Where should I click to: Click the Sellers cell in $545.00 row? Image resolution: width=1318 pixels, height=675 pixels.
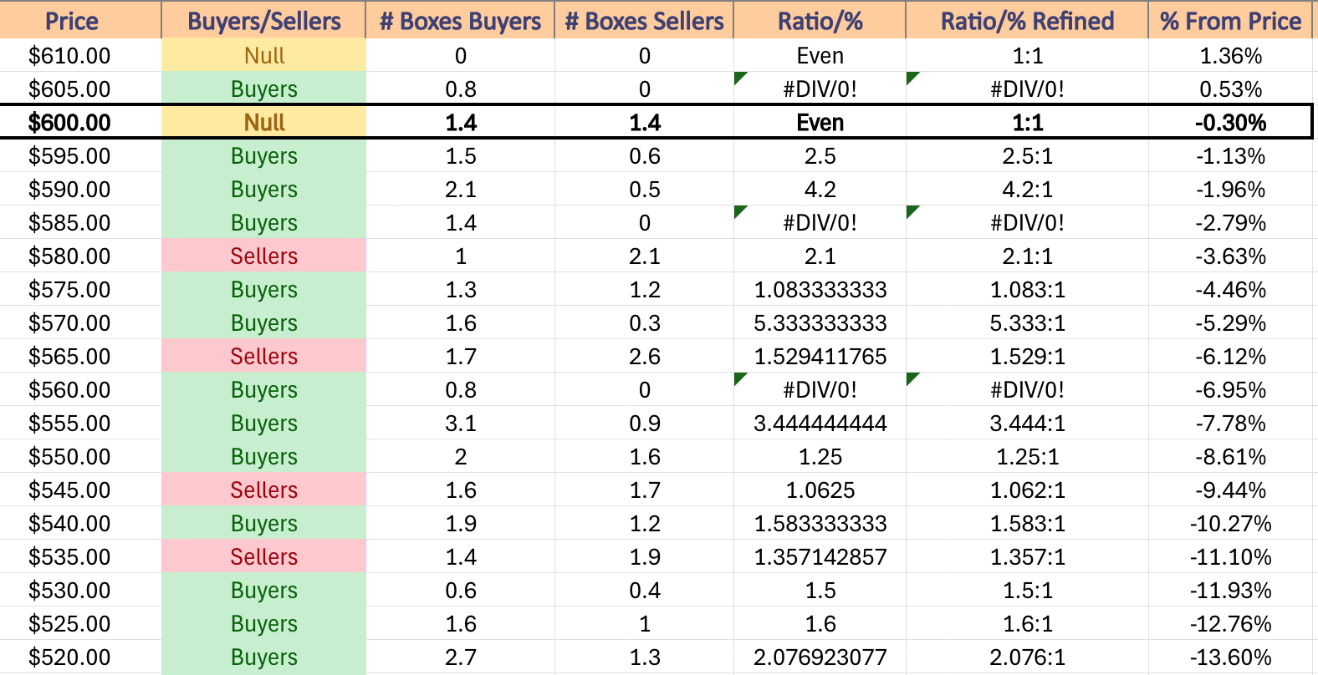point(263,490)
